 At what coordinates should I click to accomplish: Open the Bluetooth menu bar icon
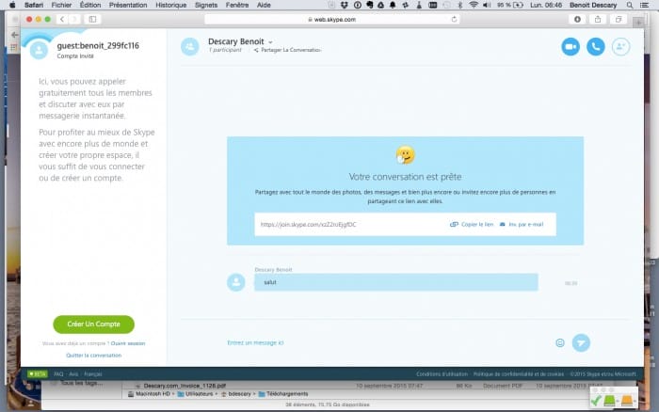(459, 5)
